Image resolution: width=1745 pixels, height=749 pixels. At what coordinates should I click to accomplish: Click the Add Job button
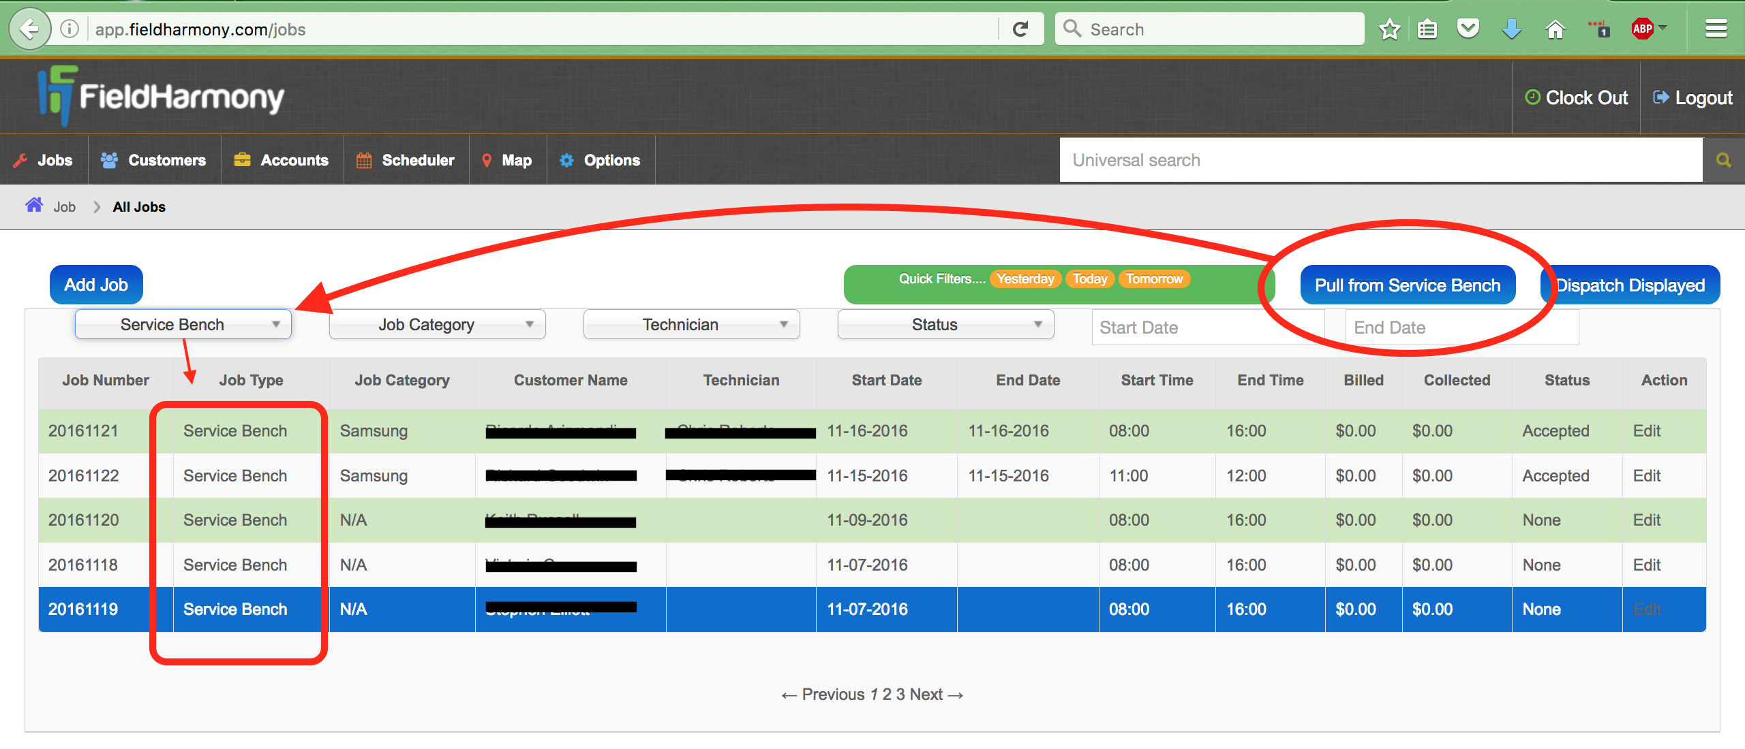click(95, 285)
